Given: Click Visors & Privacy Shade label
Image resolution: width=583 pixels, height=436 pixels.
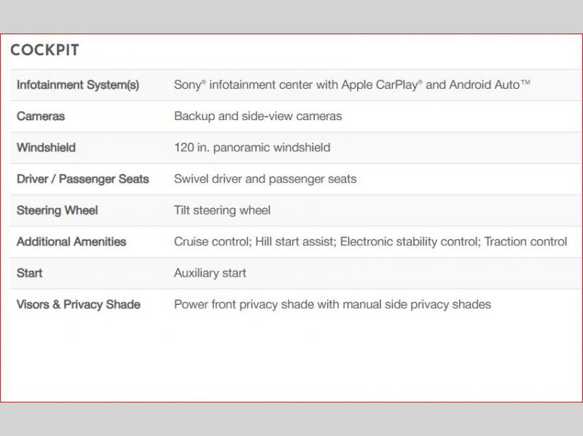Looking at the screenshot, I should tap(79, 304).
